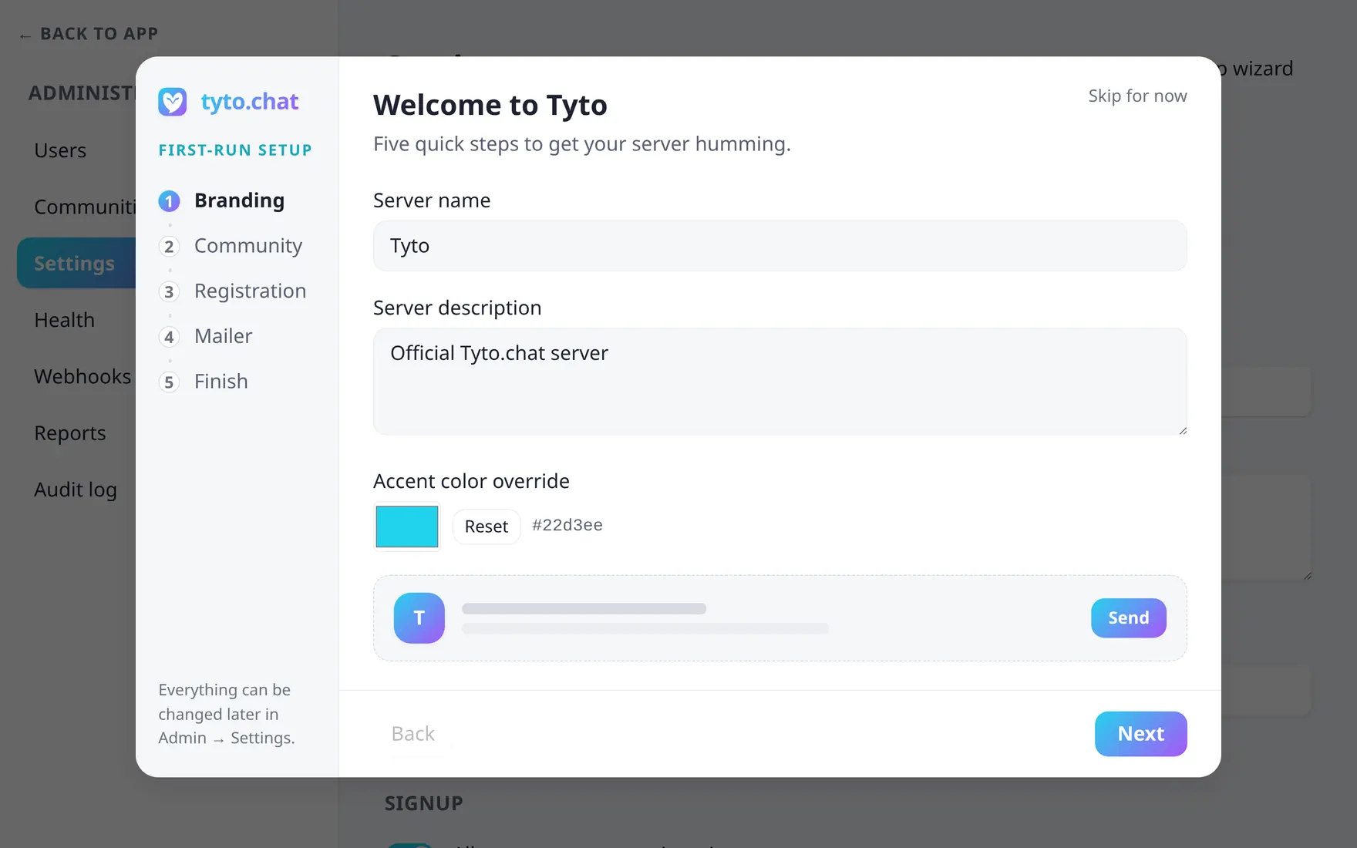The height and width of the screenshot is (848, 1357).
Task: Click the Send preview button
Action: tap(1128, 618)
